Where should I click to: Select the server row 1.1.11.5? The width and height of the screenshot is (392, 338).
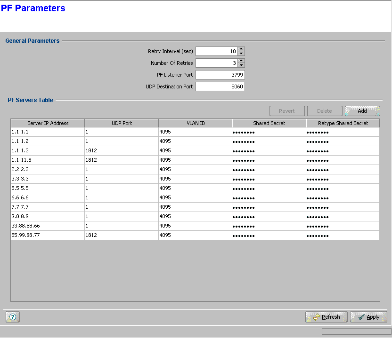(47, 160)
